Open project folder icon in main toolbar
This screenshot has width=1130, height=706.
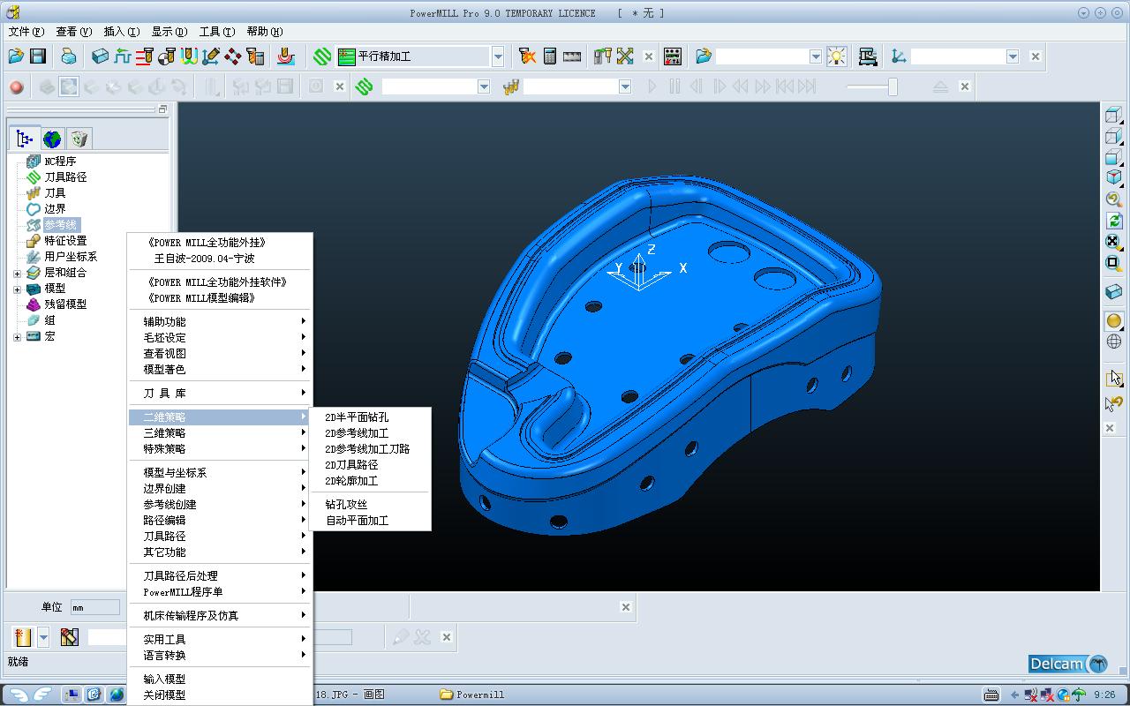[x=16, y=56]
